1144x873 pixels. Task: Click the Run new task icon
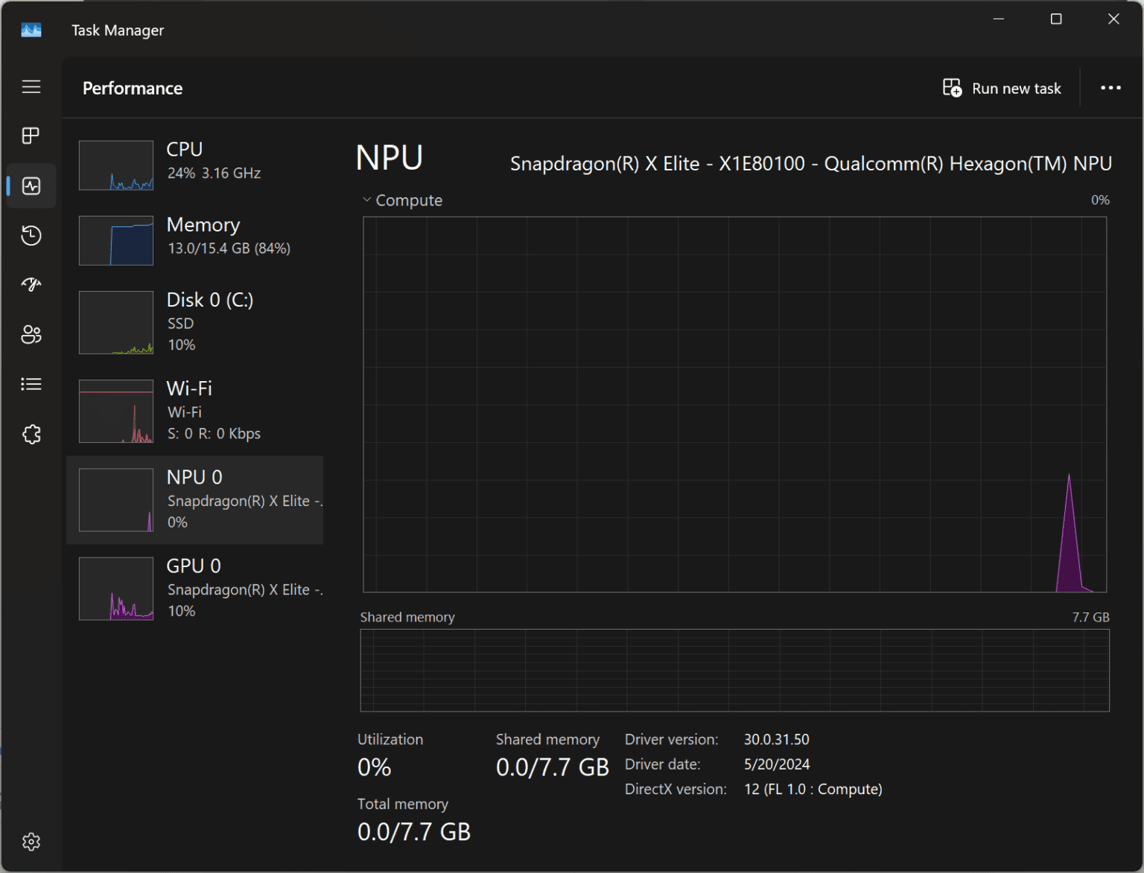(x=951, y=88)
